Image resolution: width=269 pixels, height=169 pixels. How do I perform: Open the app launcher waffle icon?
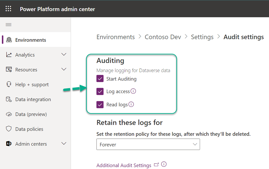tap(9, 9)
